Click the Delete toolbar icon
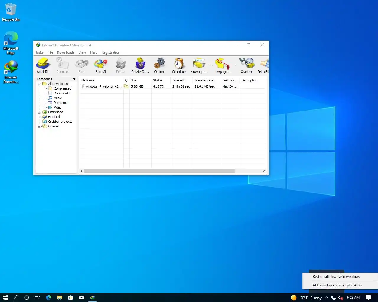The height and width of the screenshot is (302, 378). pyautogui.click(x=120, y=65)
